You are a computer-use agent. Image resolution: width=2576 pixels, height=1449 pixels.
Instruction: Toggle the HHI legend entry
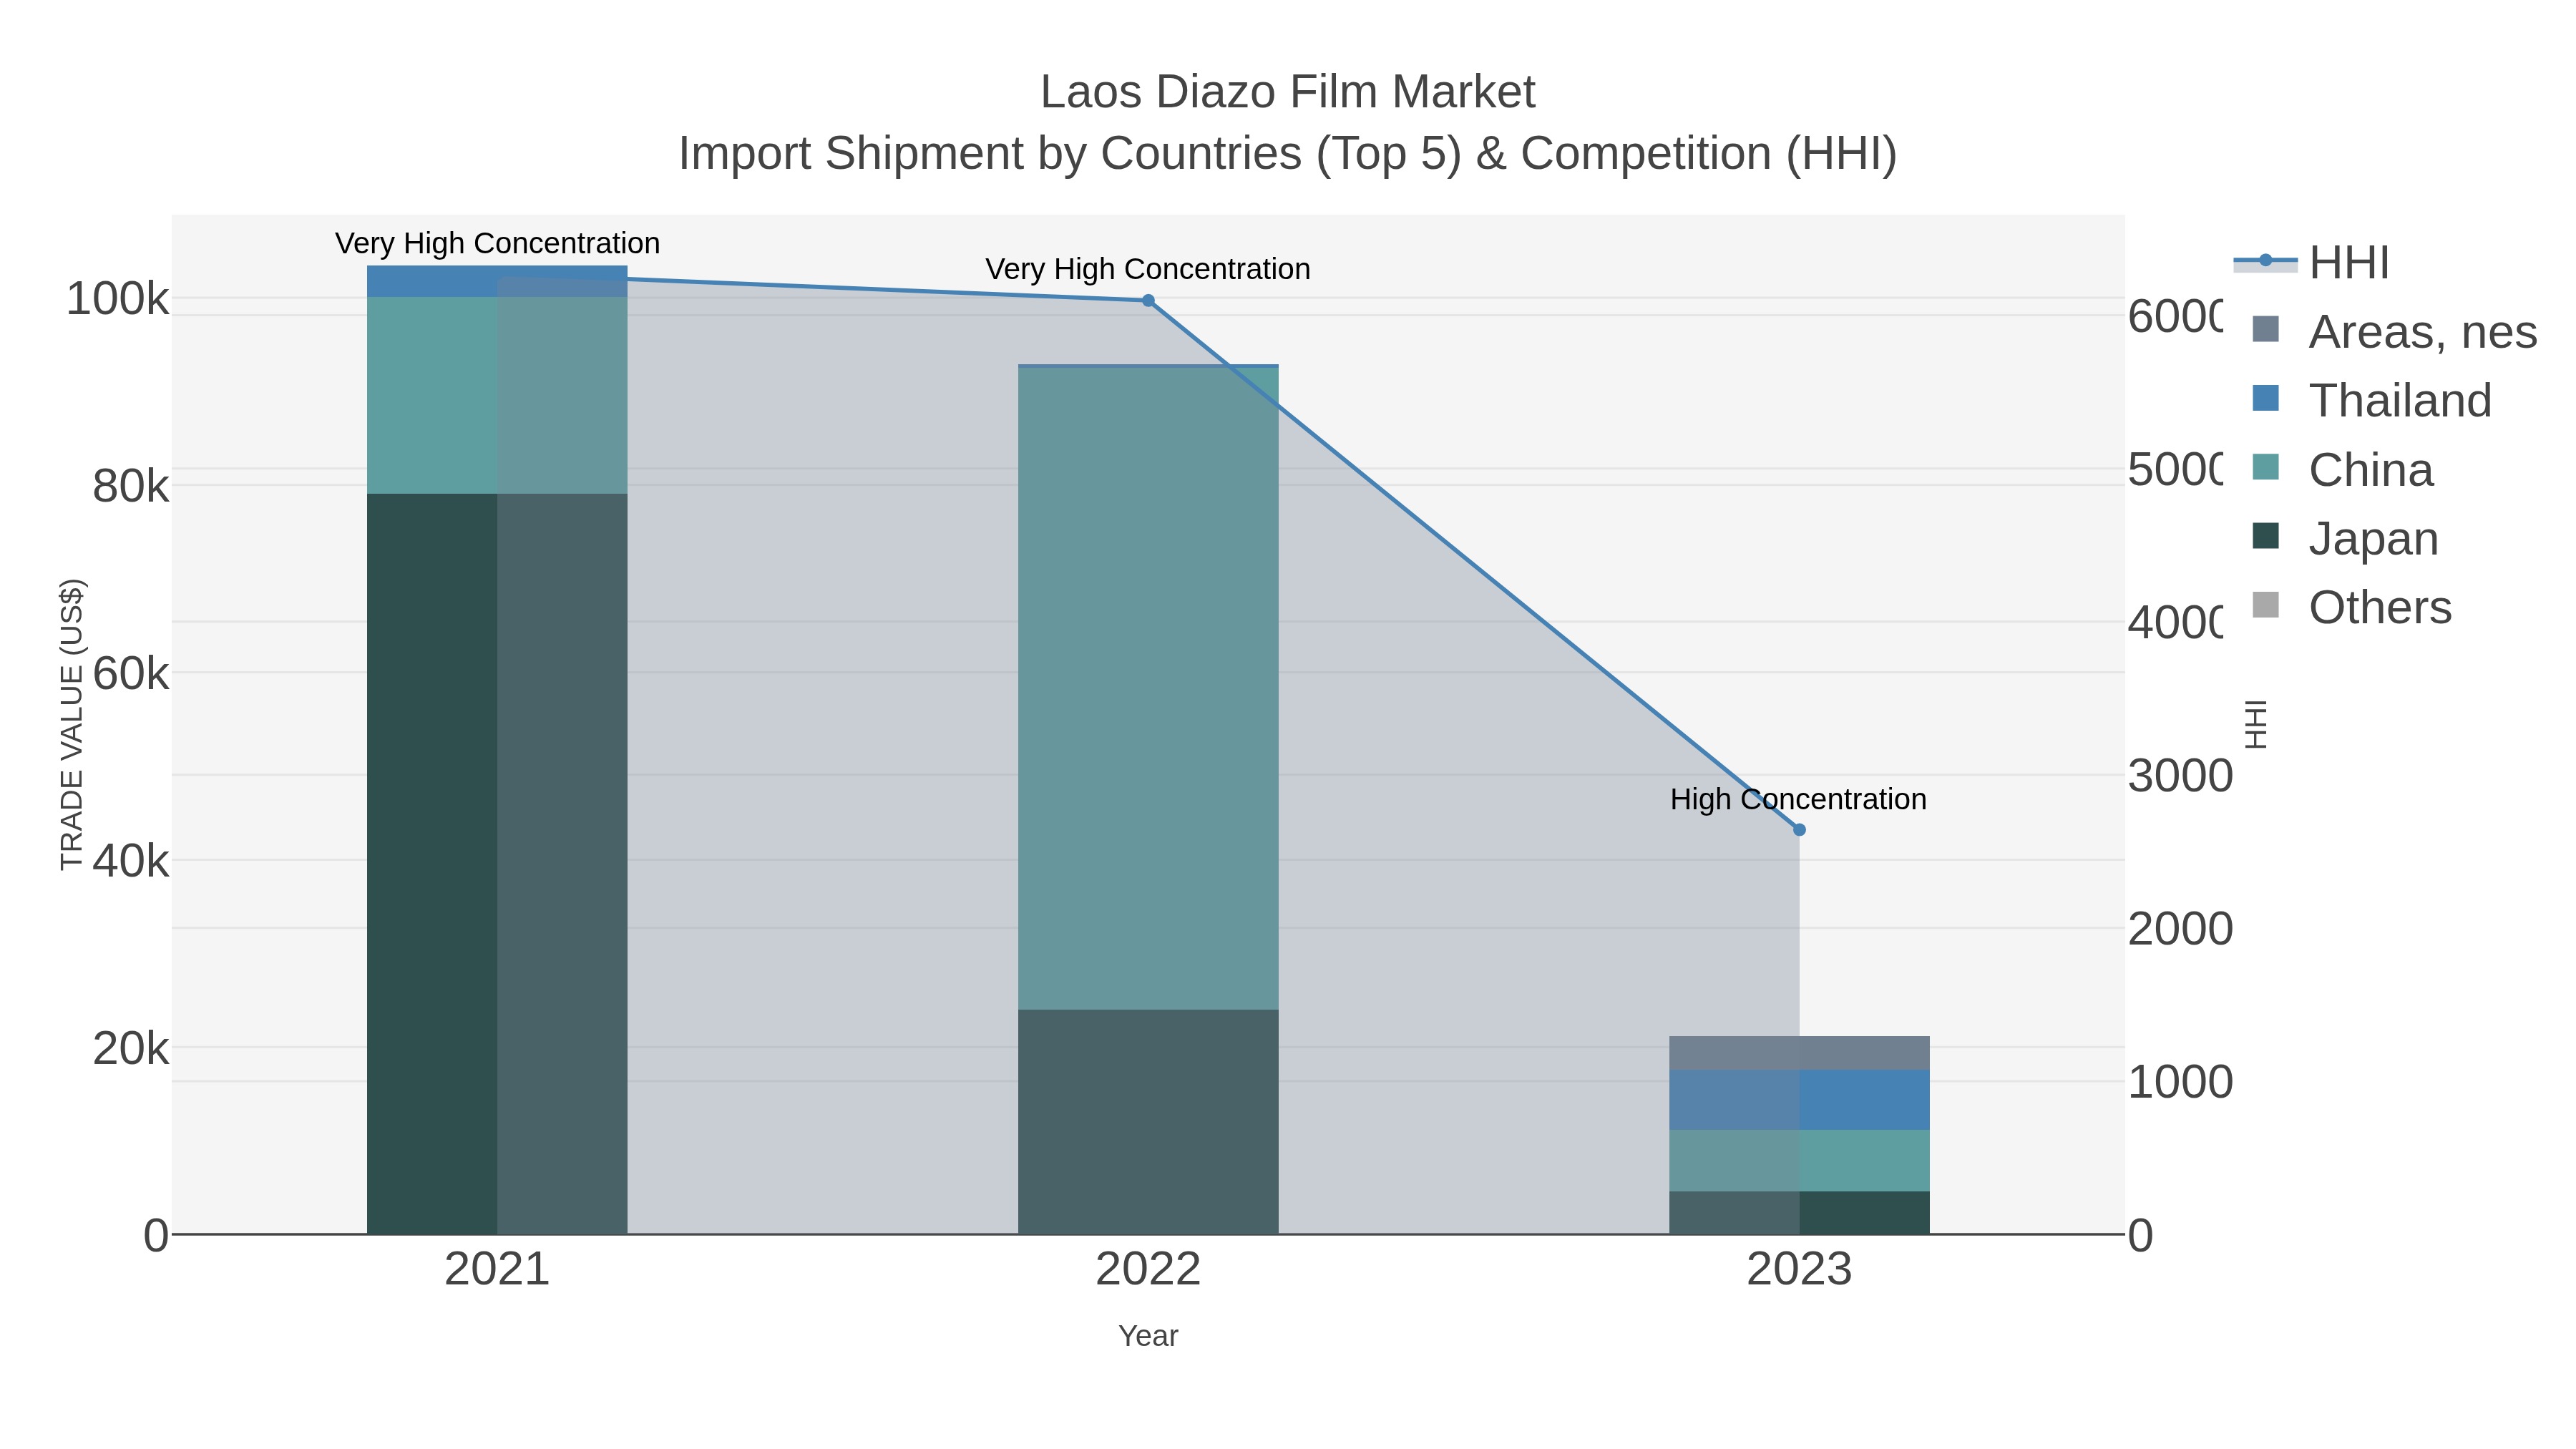pos(2312,263)
